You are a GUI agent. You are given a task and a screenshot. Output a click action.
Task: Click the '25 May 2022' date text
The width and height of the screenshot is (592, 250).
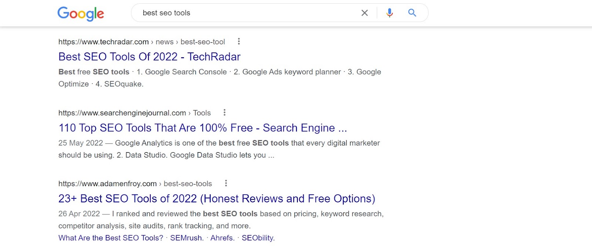point(81,143)
